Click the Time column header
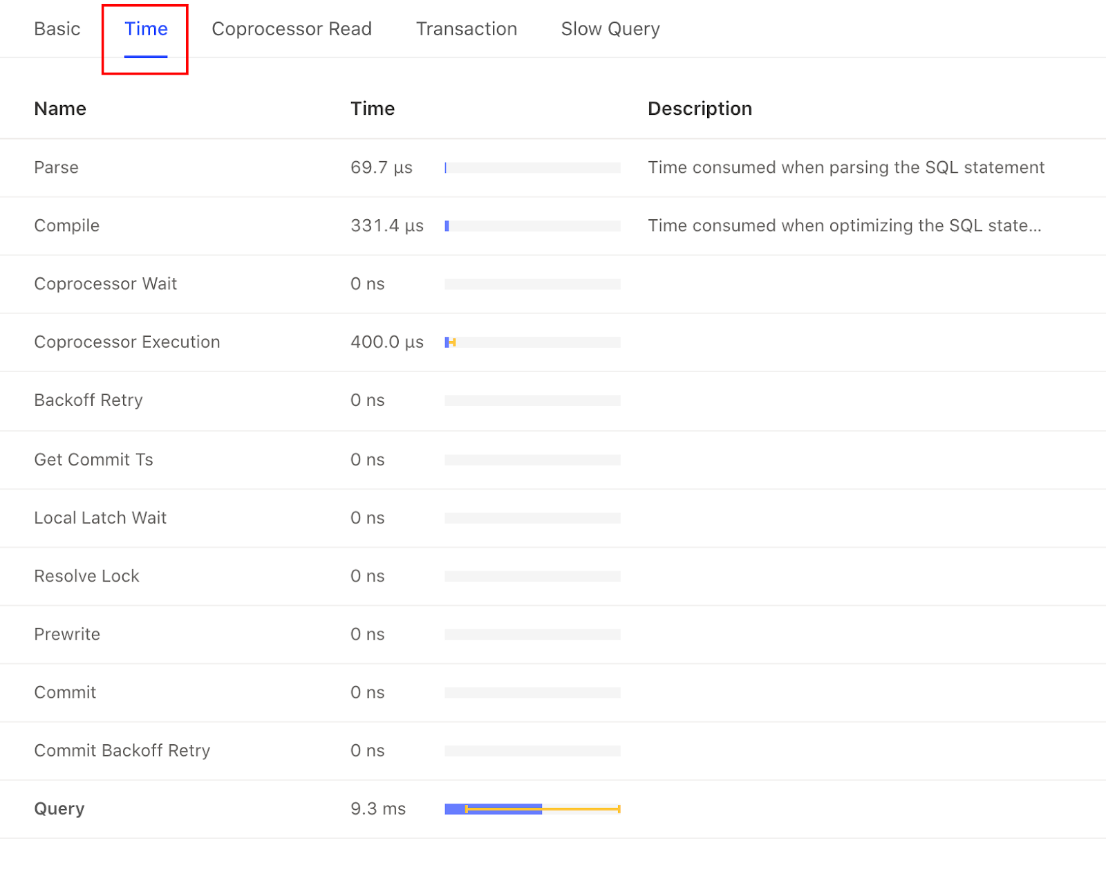The width and height of the screenshot is (1106, 870). click(x=372, y=109)
